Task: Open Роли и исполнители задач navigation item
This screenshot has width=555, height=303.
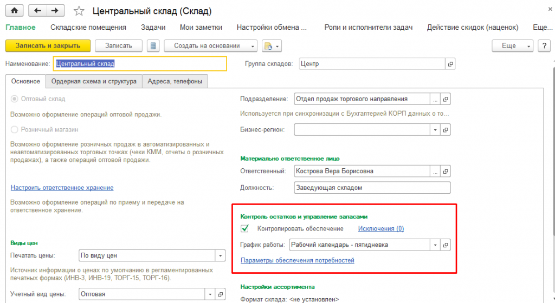Action: tap(369, 27)
